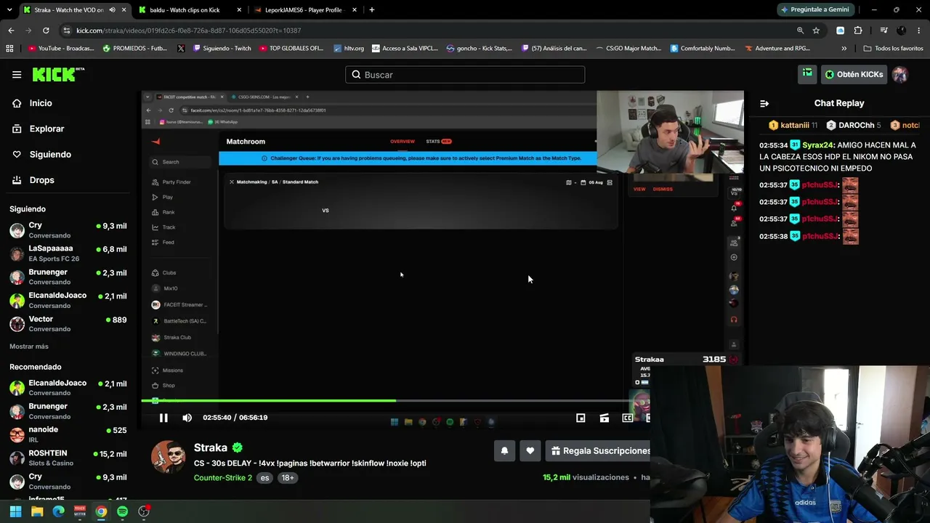
Task: Open DAROChh in chat leaderboard
Action: tap(854, 126)
